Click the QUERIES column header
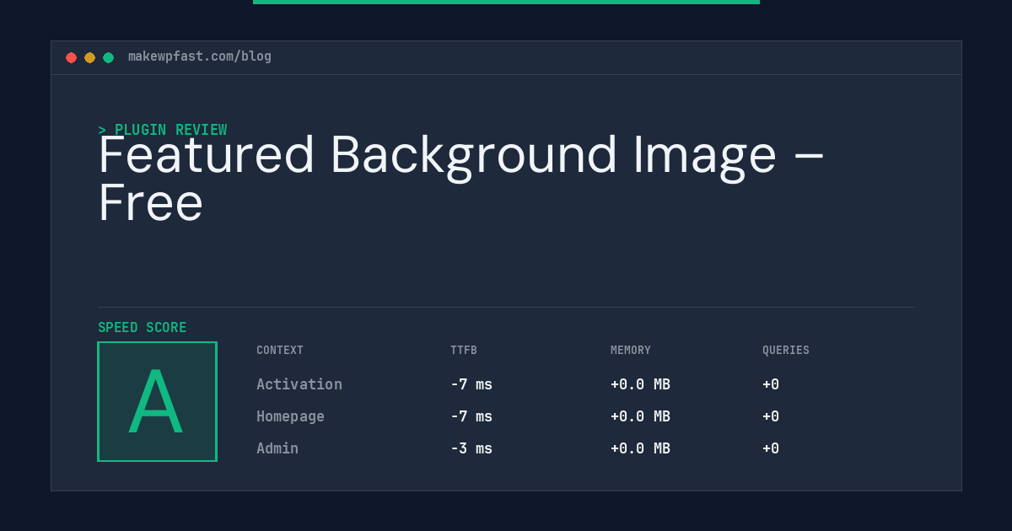The image size is (1012, 531). [786, 350]
